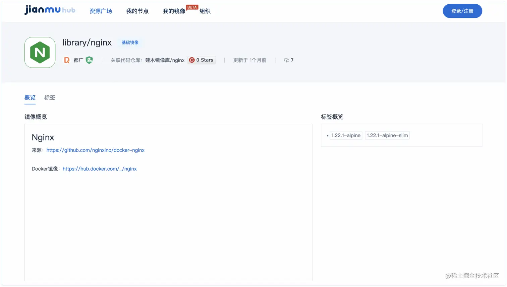This screenshot has height=287, width=507.
Task: Switch to the 概览 tab
Action: [30, 98]
